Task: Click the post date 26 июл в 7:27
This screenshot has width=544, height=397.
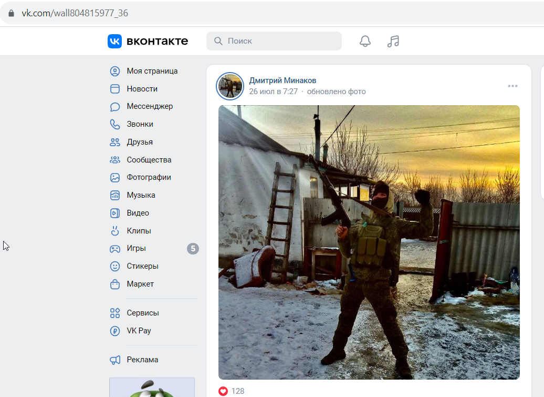Action: 273,91
